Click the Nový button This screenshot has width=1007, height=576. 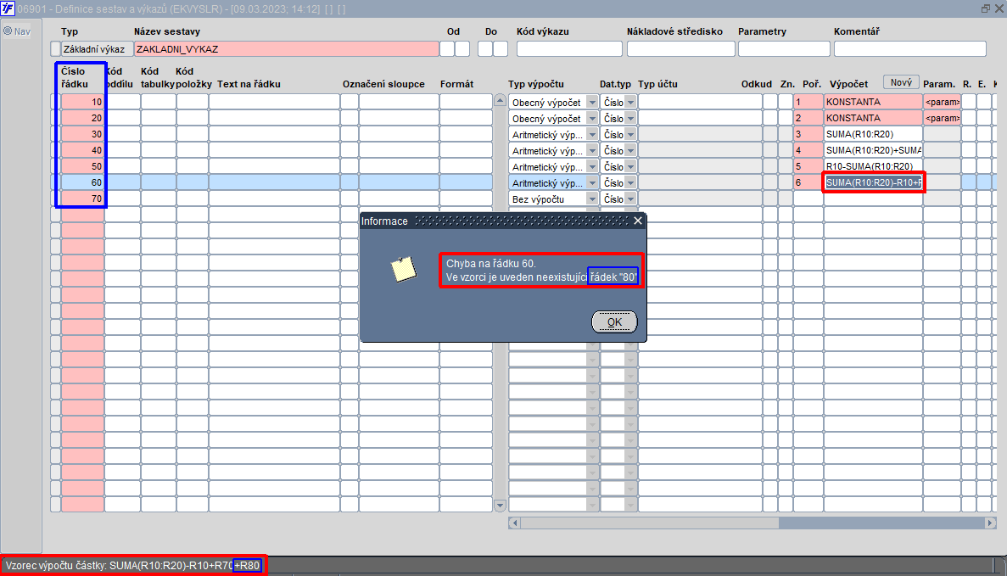[901, 82]
